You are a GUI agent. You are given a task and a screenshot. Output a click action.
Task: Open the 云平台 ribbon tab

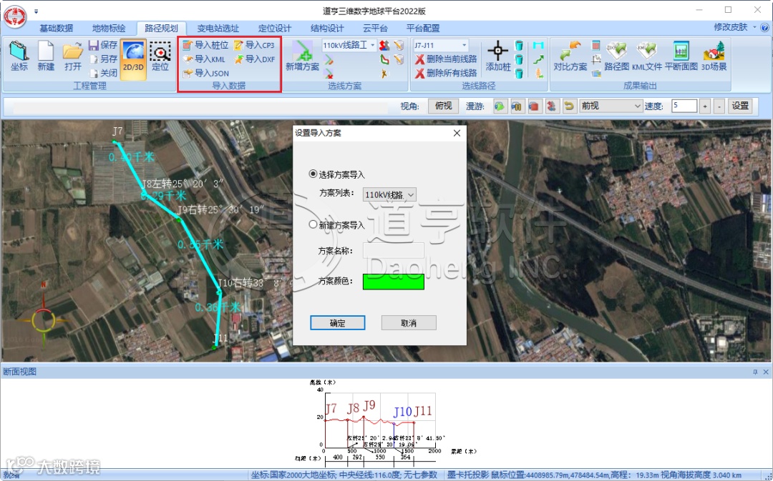375,28
